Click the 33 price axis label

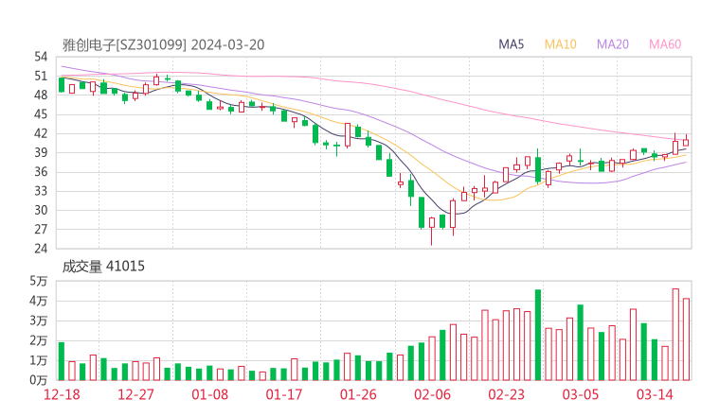pos(41,191)
